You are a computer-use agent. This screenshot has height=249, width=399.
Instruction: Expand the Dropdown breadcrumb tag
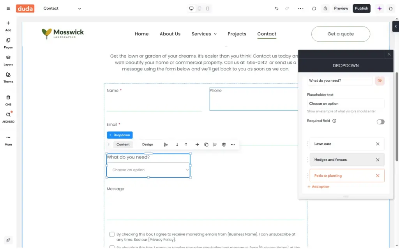[x=120, y=135]
